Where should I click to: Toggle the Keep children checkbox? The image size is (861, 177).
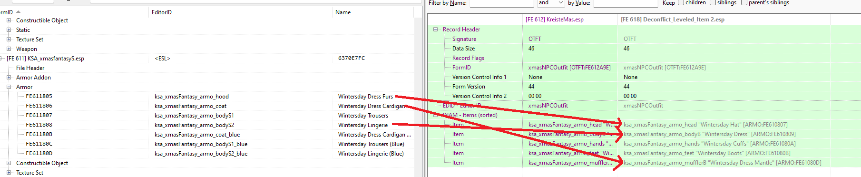[x=681, y=3]
